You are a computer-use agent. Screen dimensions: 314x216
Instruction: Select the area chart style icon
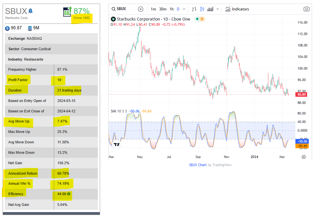coord(210,9)
